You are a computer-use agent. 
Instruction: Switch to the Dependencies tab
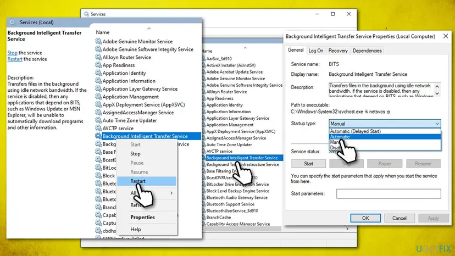[x=367, y=51]
